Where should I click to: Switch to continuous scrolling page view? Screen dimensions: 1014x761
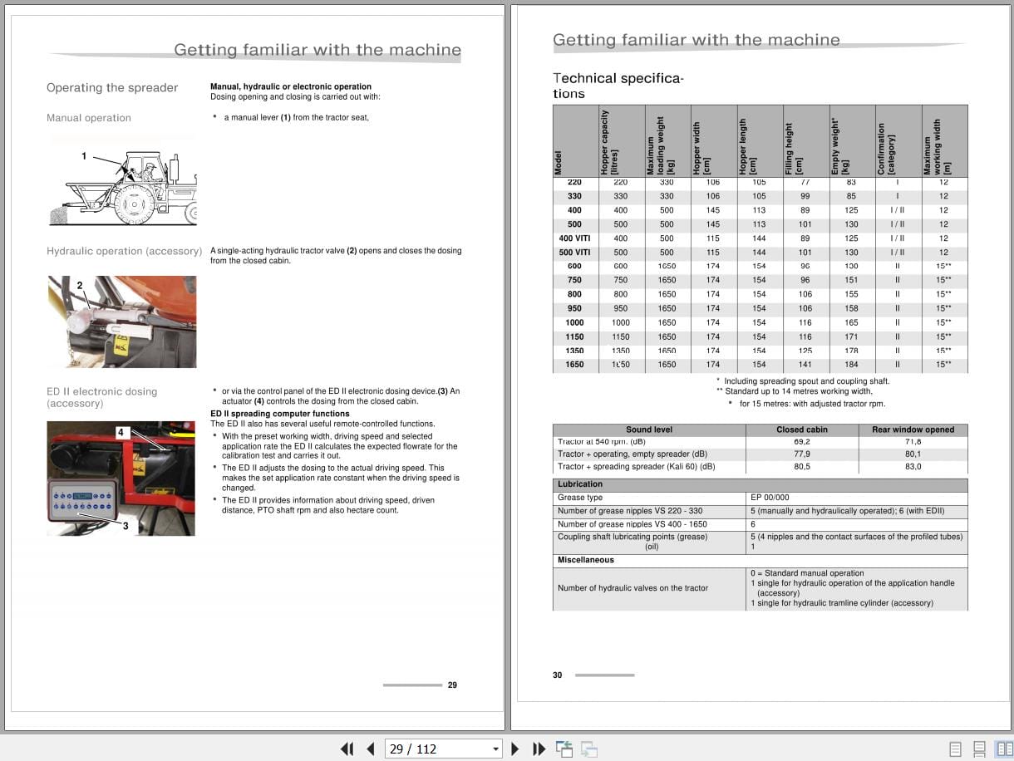click(x=980, y=749)
